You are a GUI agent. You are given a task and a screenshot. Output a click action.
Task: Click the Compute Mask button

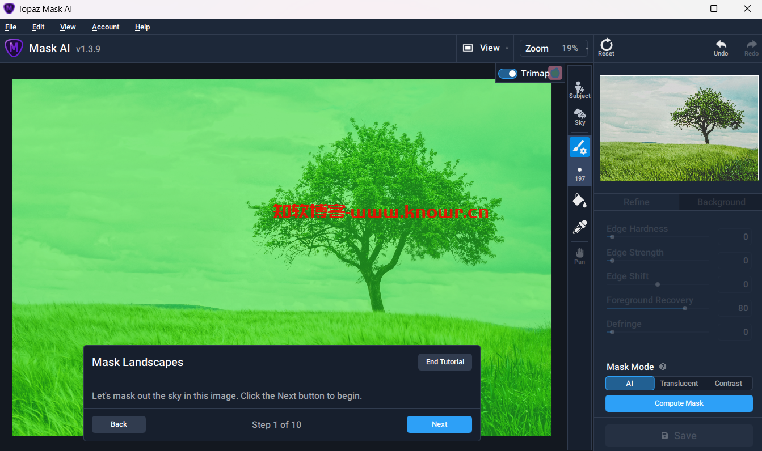point(679,403)
